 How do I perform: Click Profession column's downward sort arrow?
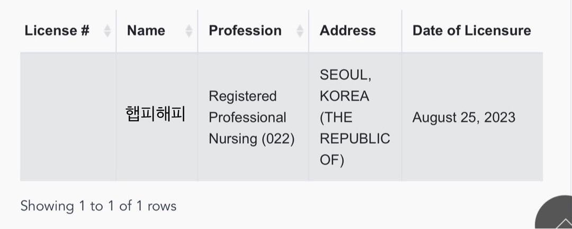point(300,34)
